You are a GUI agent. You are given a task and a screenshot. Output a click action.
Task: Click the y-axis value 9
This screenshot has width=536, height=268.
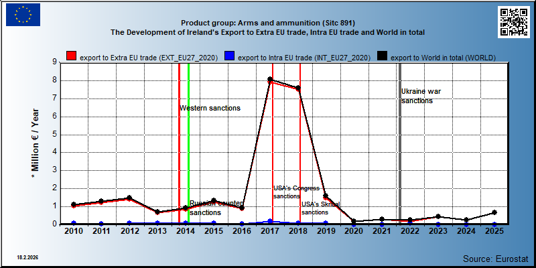click(x=54, y=62)
